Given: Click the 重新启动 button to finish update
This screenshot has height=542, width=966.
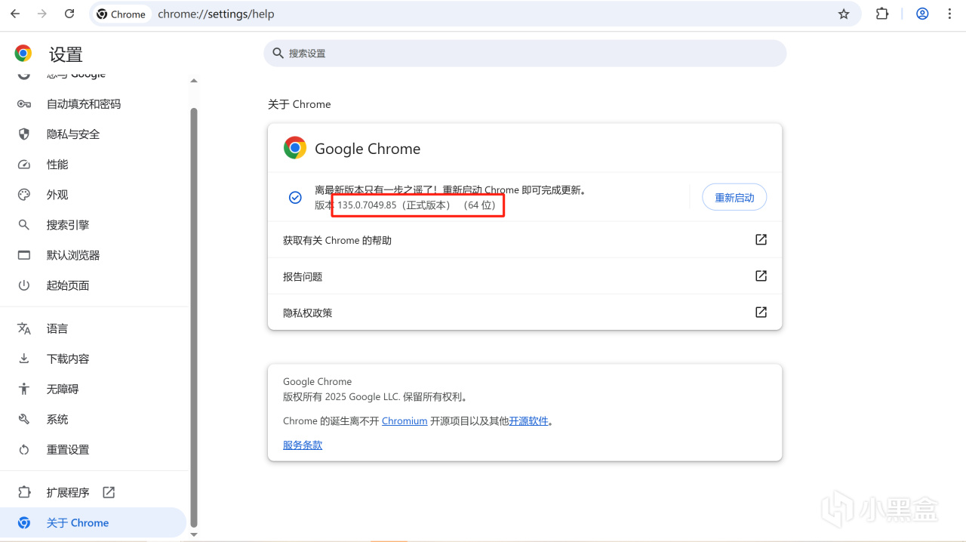Looking at the screenshot, I should pos(734,197).
